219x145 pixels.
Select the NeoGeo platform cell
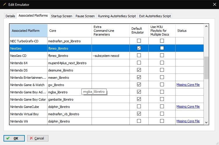tap(29, 48)
